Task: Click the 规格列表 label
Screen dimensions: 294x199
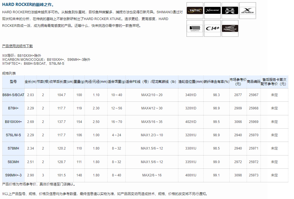Action: click(9, 73)
